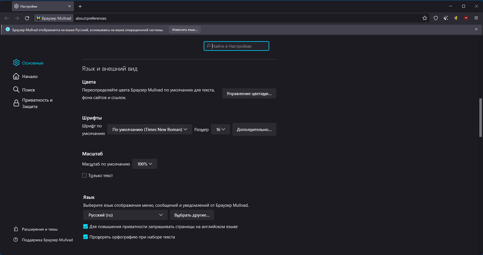Click the Основные gear icon
Image resolution: width=483 pixels, height=255 pixels.
pyautogui.click(x=16, y=63)
